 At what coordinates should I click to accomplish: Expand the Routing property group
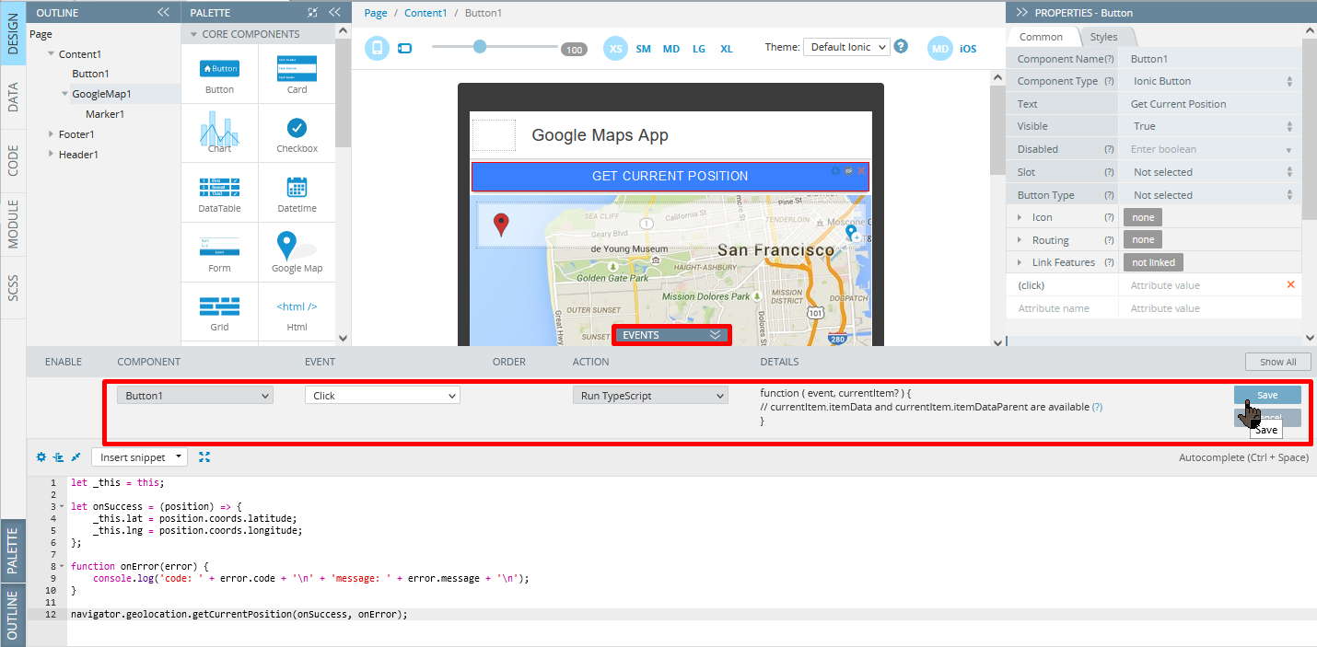(x=1020, y=240)
